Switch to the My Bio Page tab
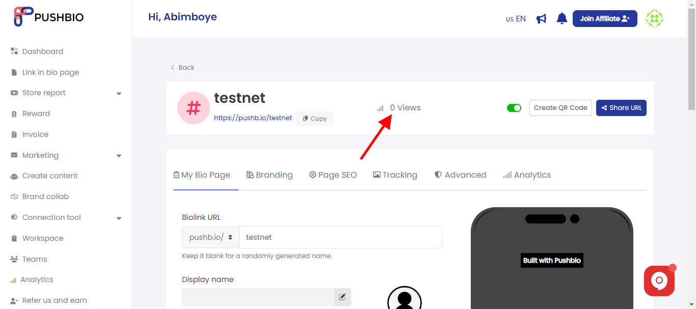Viewport: 696px width, 309px height. pos(202,175)
